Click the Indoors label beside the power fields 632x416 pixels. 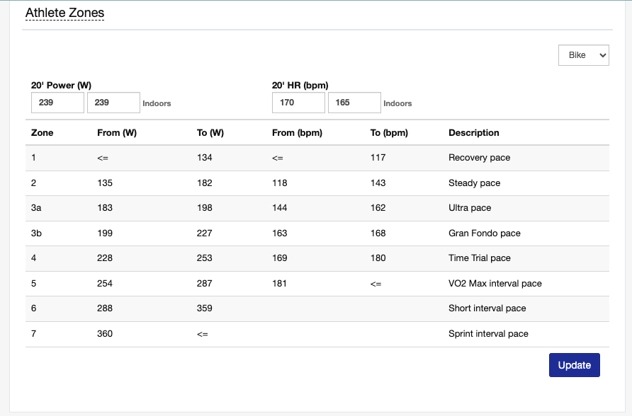(157, 103)
